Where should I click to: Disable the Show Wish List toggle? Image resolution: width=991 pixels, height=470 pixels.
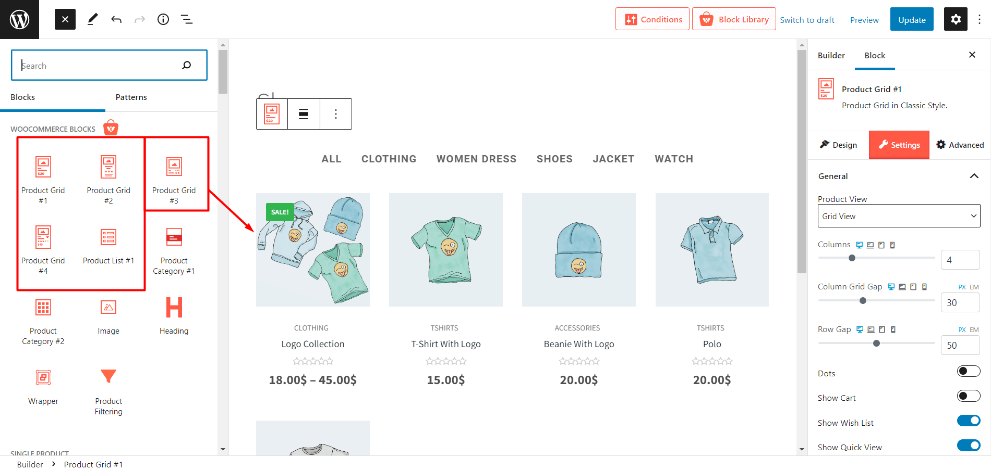pyautogui.click(x=969, y=421)
